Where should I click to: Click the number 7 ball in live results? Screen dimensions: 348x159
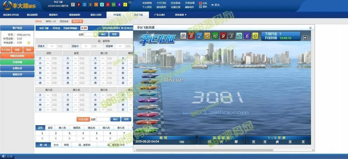pos(184,36)
